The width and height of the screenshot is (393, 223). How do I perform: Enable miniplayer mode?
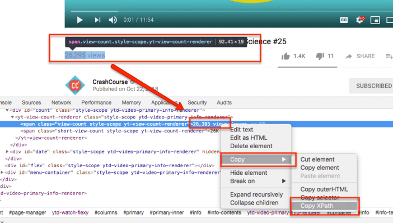pos(375,20)
